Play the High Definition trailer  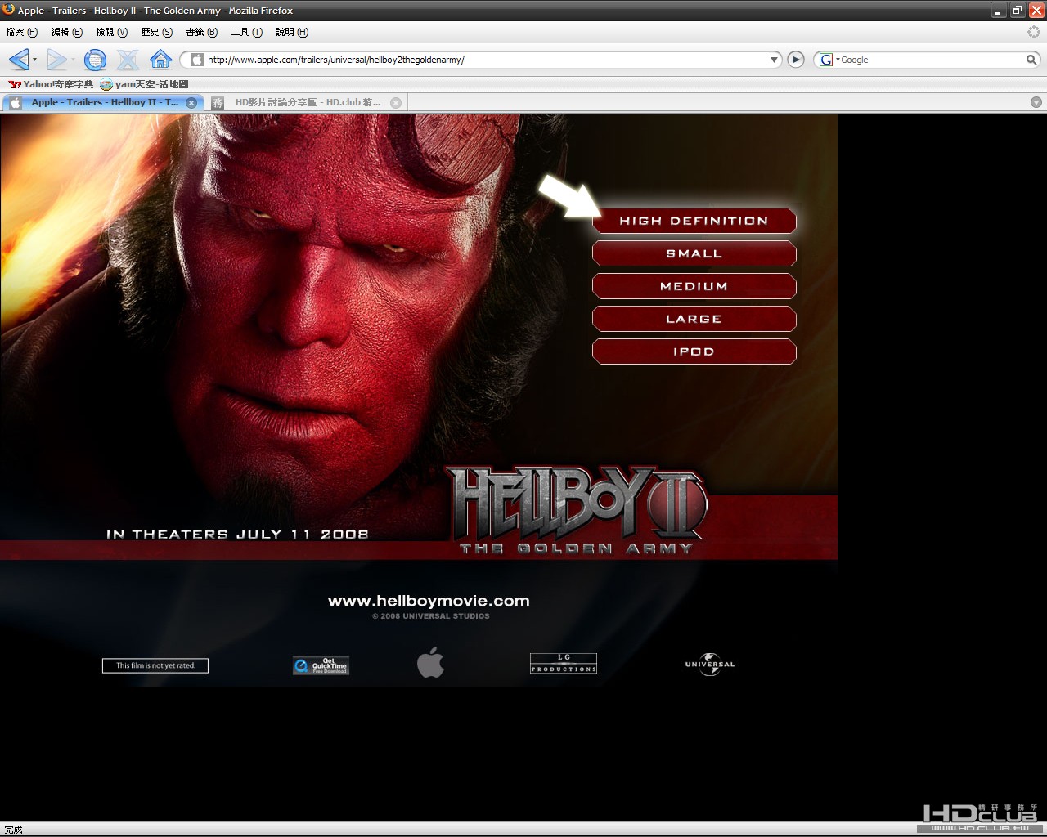[694, 221]
